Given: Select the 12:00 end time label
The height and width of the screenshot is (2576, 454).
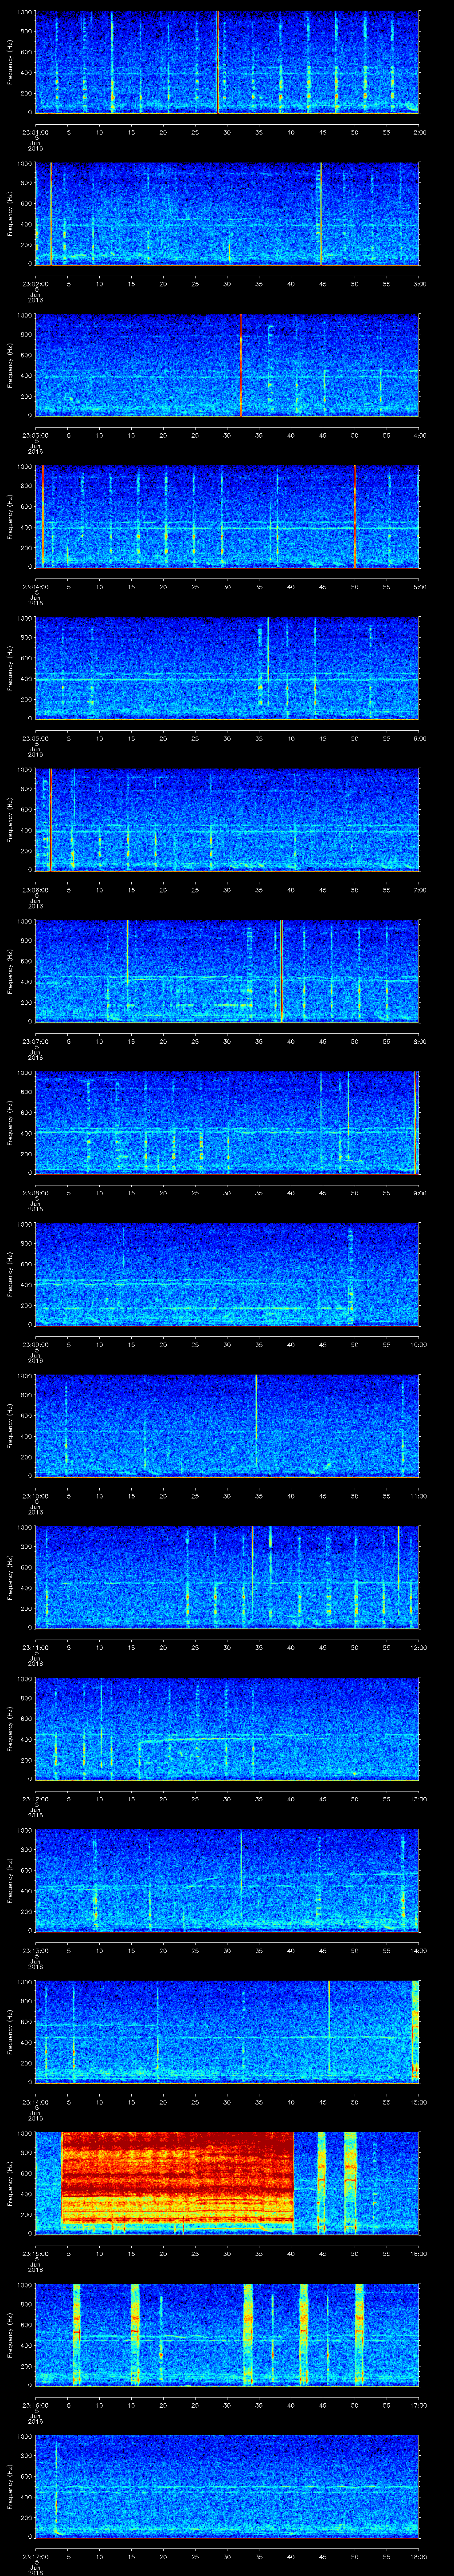Looking at the screenshot, I should 419,1647.
